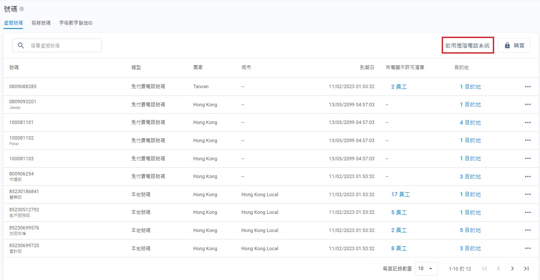
Task: Go to next page of records
Action: coord(512,268)
